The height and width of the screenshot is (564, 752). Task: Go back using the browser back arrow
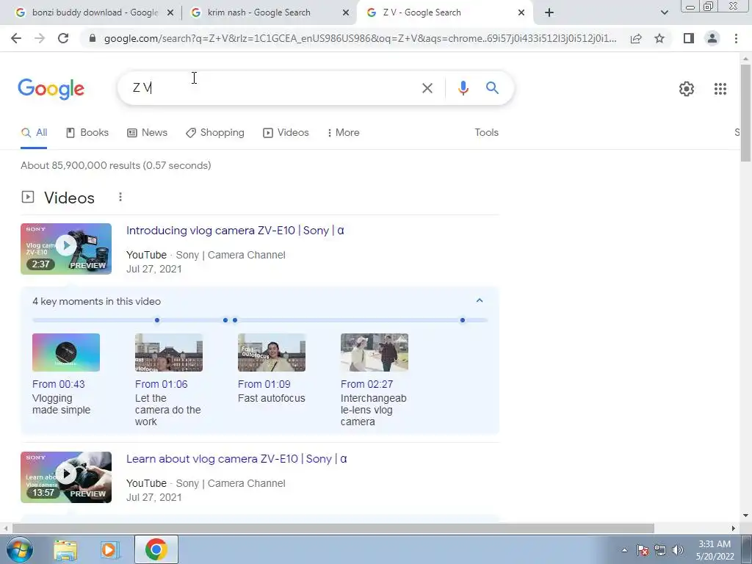(16, 38)
